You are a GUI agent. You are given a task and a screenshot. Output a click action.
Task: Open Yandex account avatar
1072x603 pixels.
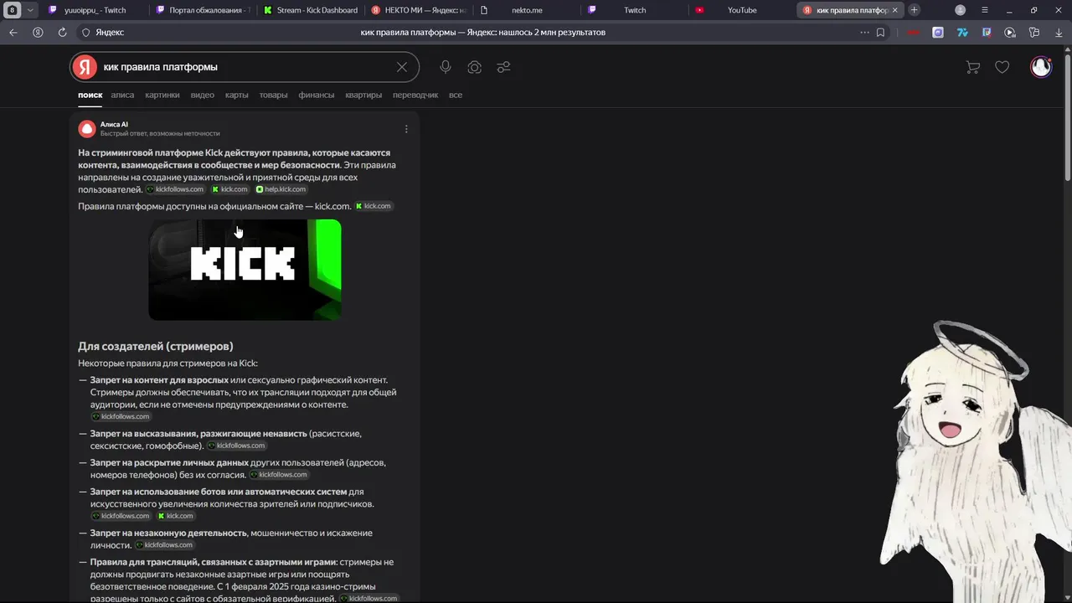1041,67
